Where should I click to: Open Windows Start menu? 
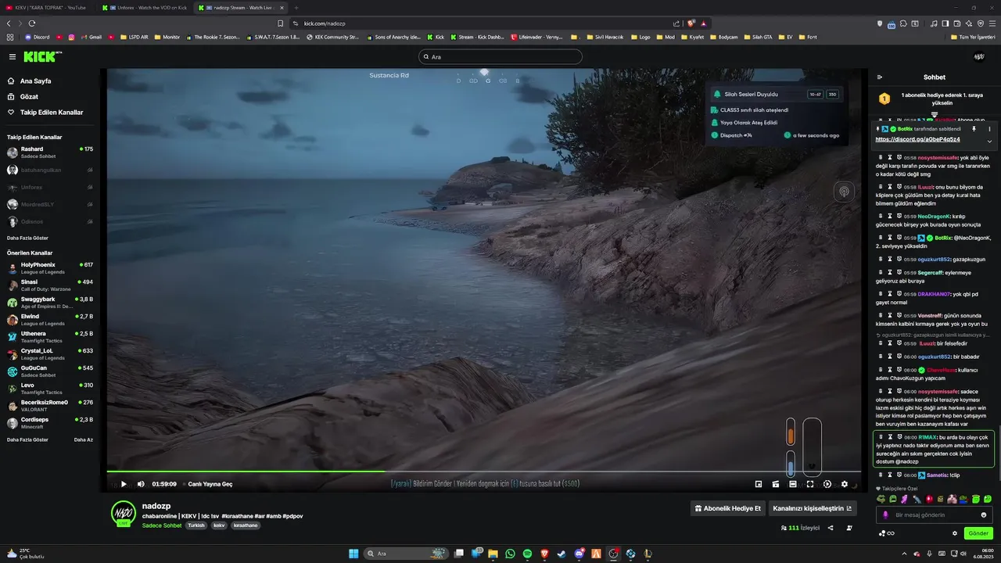tap(353, 554)
